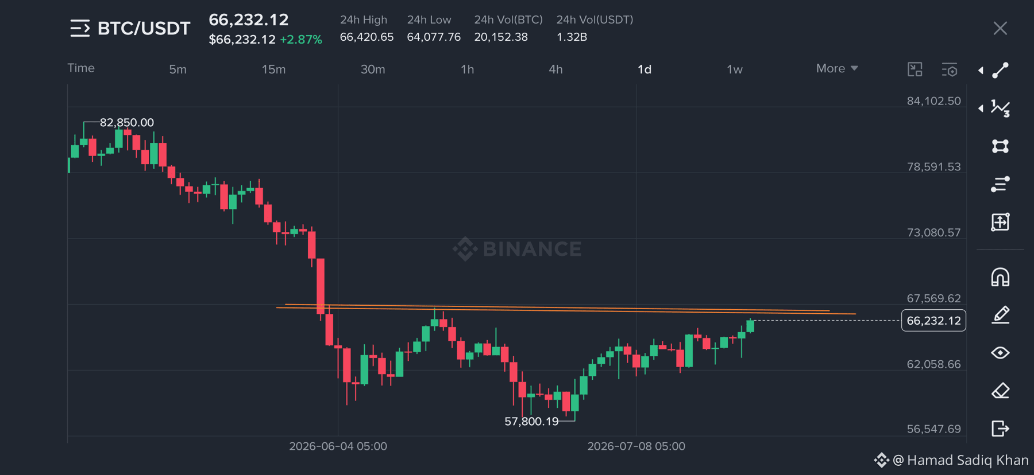Open the Fibonacci lines tool
This screenshot has height=475, width=1034.
[x=1000, y=184]
